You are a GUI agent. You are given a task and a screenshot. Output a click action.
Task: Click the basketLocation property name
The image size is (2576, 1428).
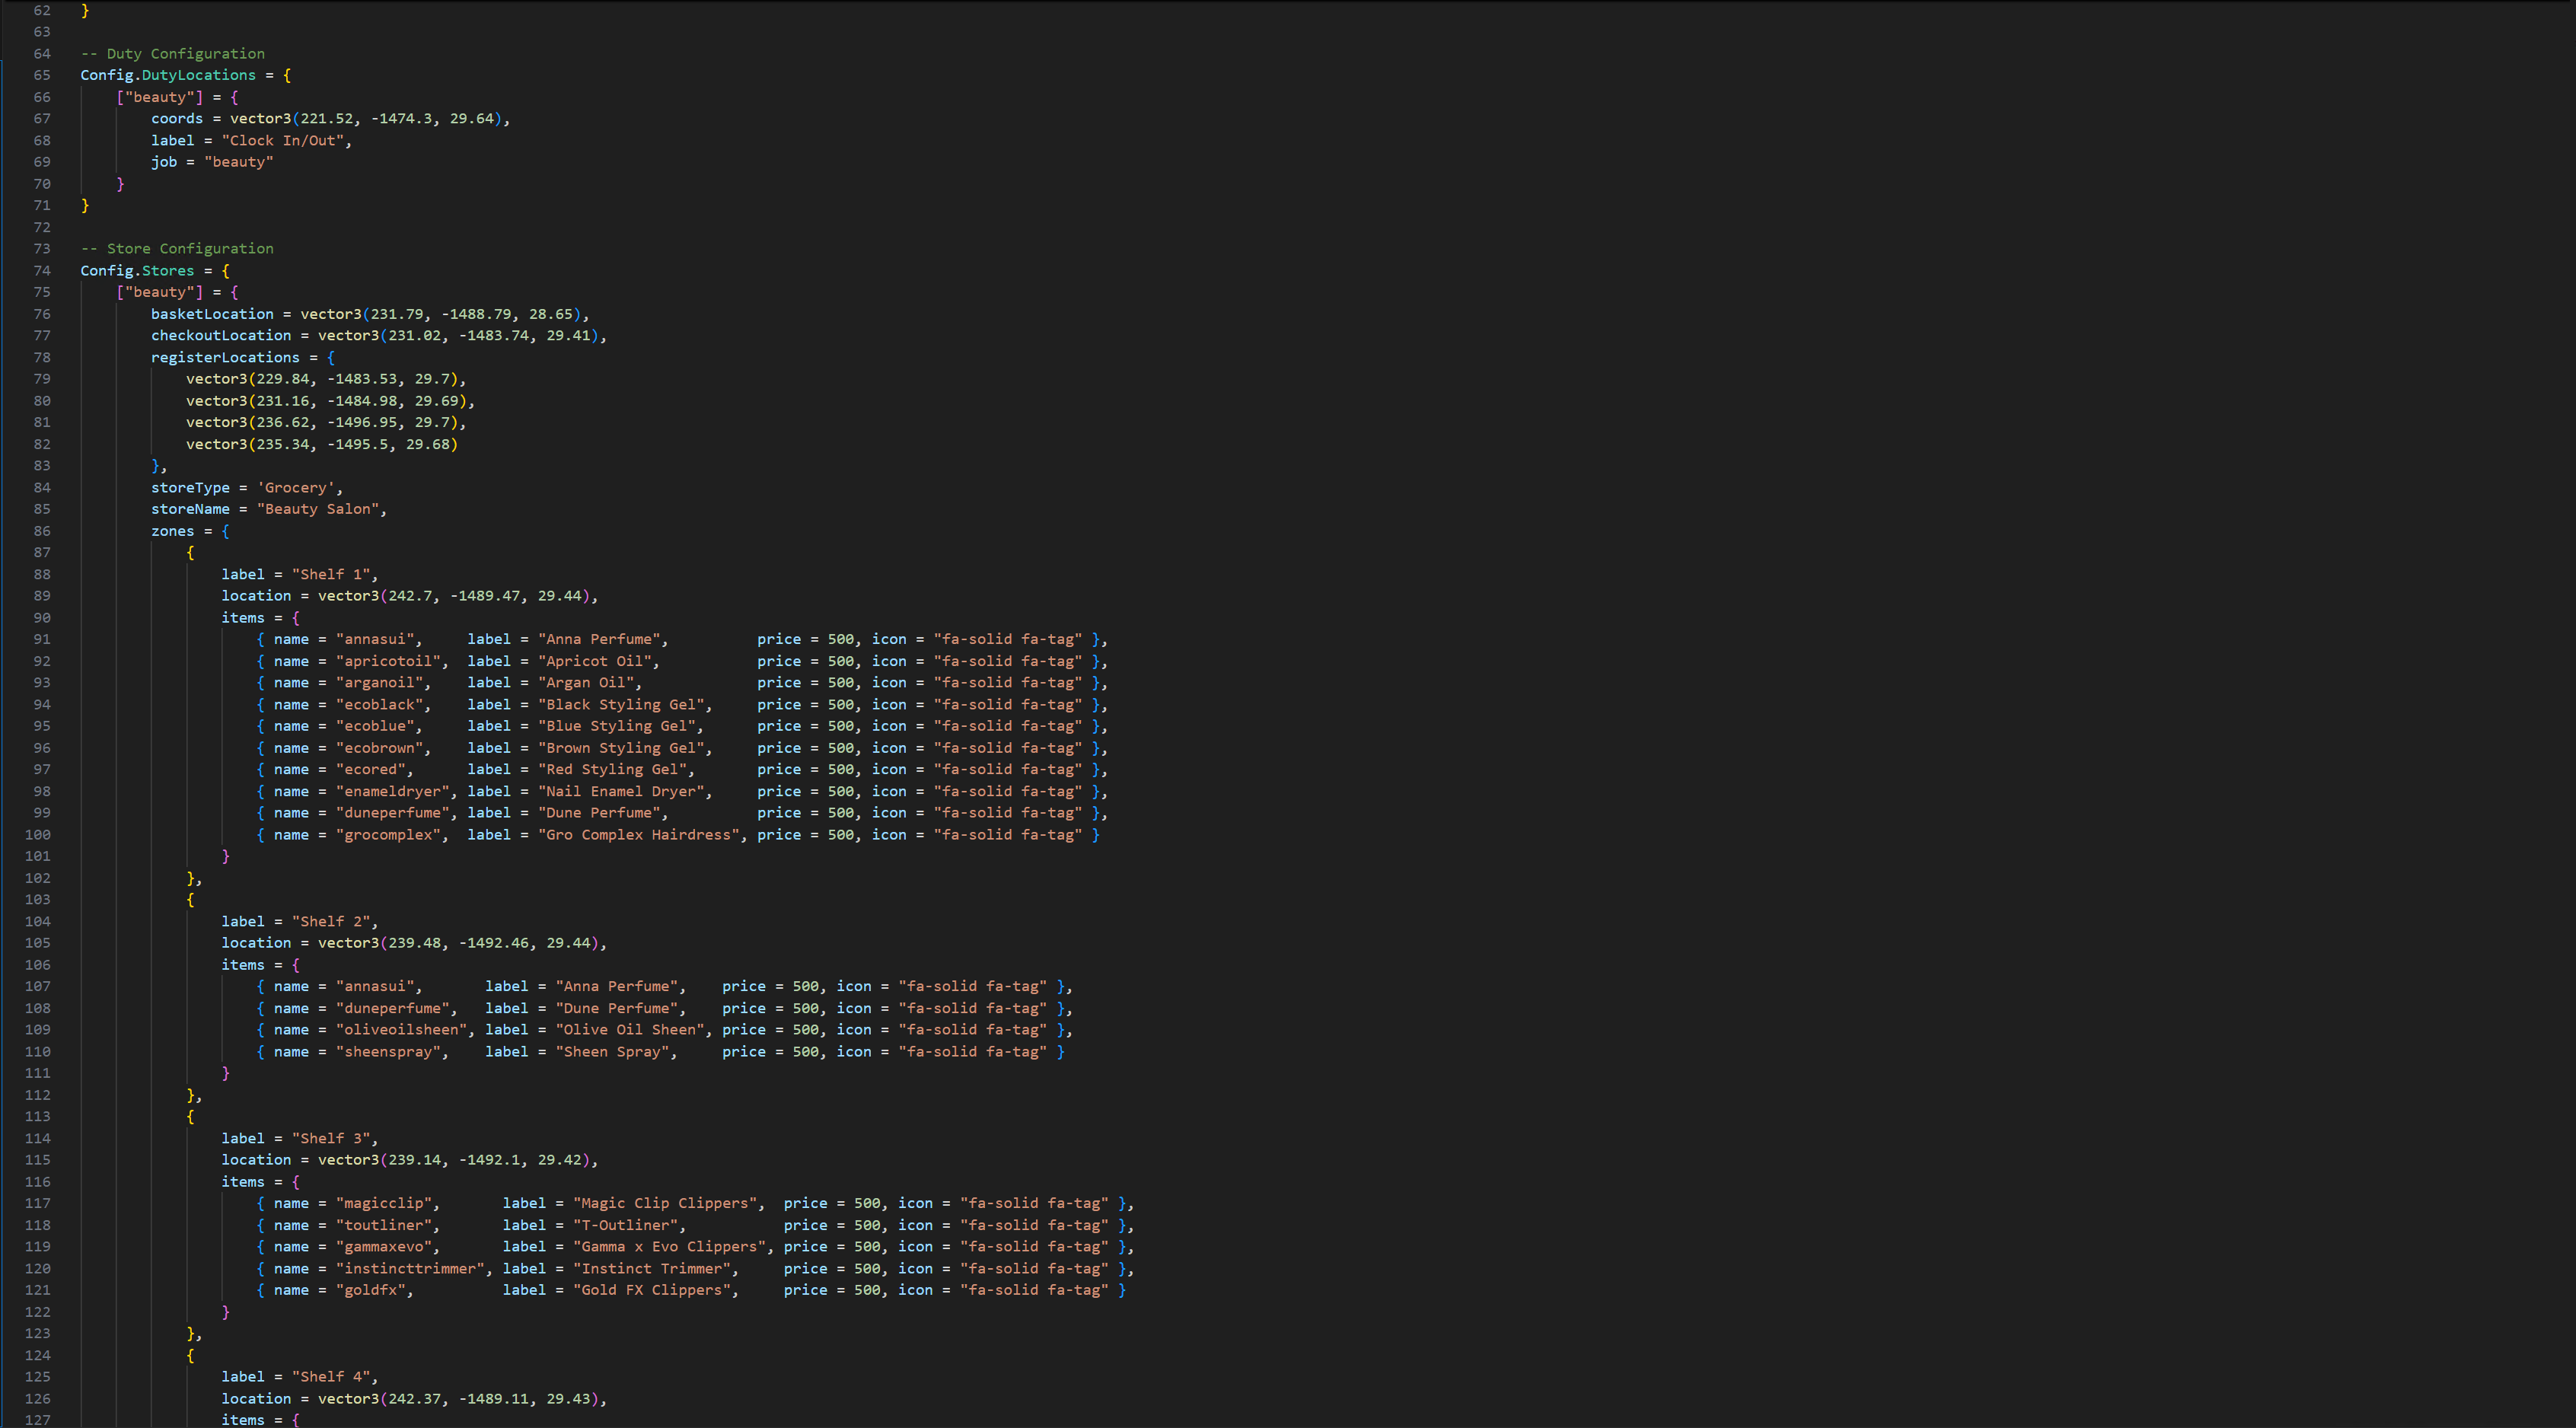click(212, 314)
